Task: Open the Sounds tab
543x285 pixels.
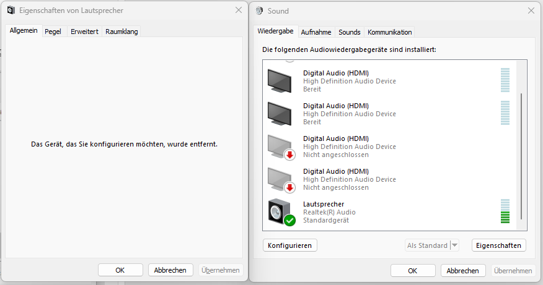Action: point(350,32)
